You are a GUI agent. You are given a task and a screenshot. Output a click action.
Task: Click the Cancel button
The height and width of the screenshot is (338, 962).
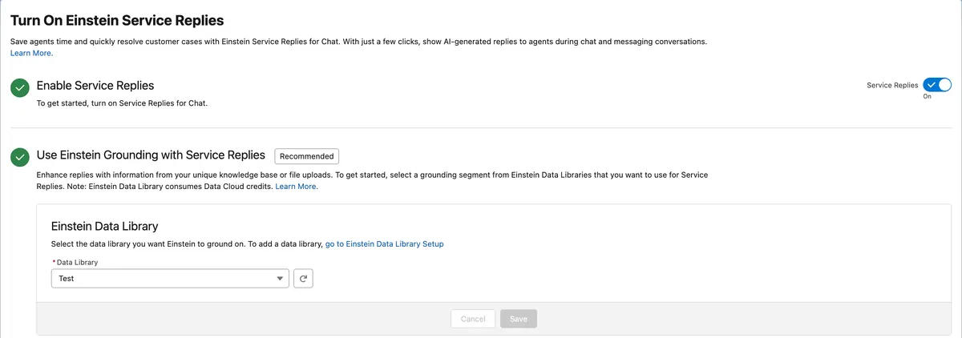[473, 319]
